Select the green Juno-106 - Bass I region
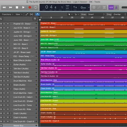The height and width of the screenshot is (127, 127). pyautogui.click(x=84, y=40)
